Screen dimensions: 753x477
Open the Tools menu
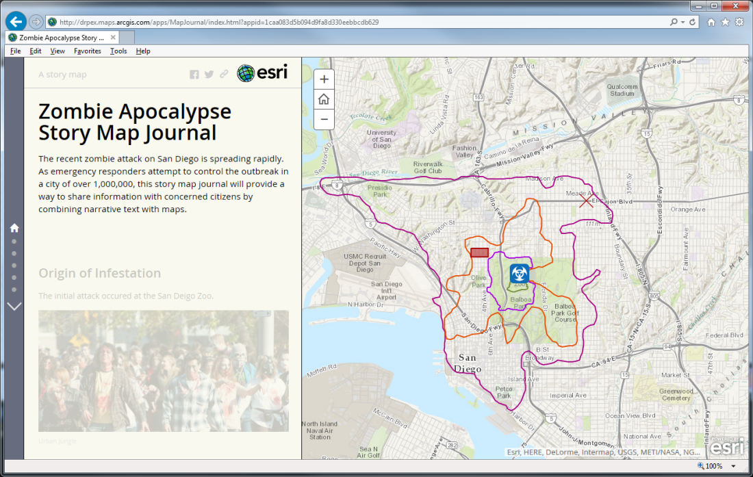118,51
